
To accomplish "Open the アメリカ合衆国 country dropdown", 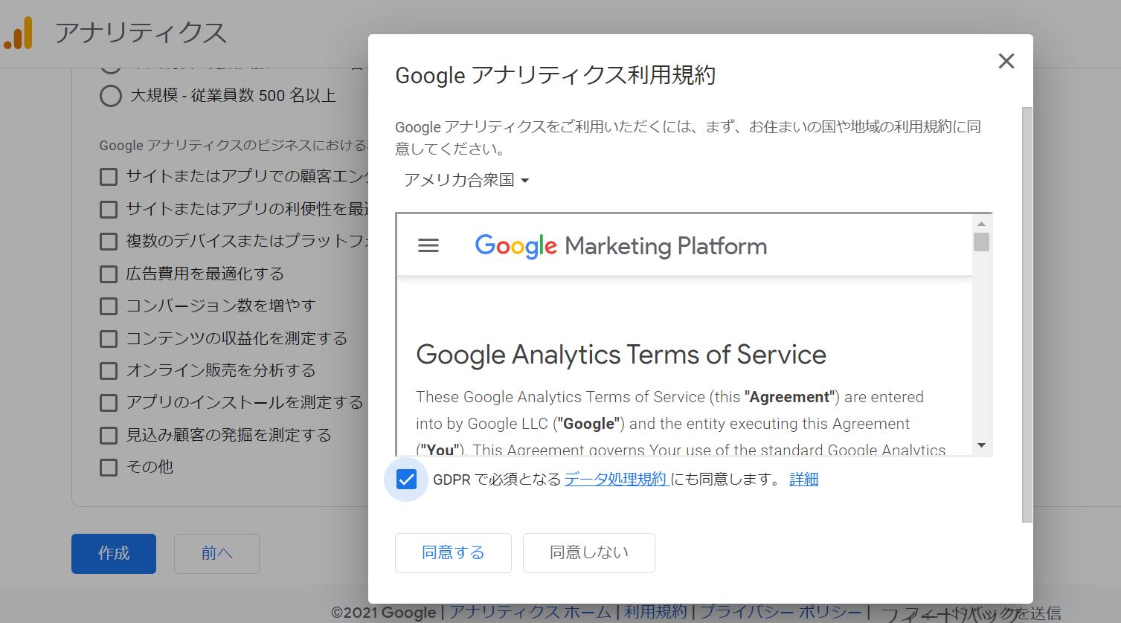I will click(x=466, y=180).
